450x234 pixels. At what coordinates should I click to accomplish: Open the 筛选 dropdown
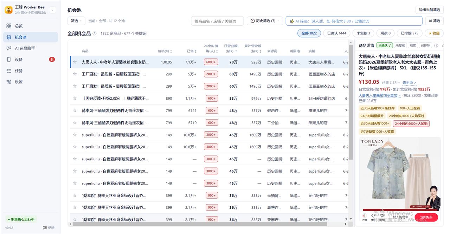76,21
